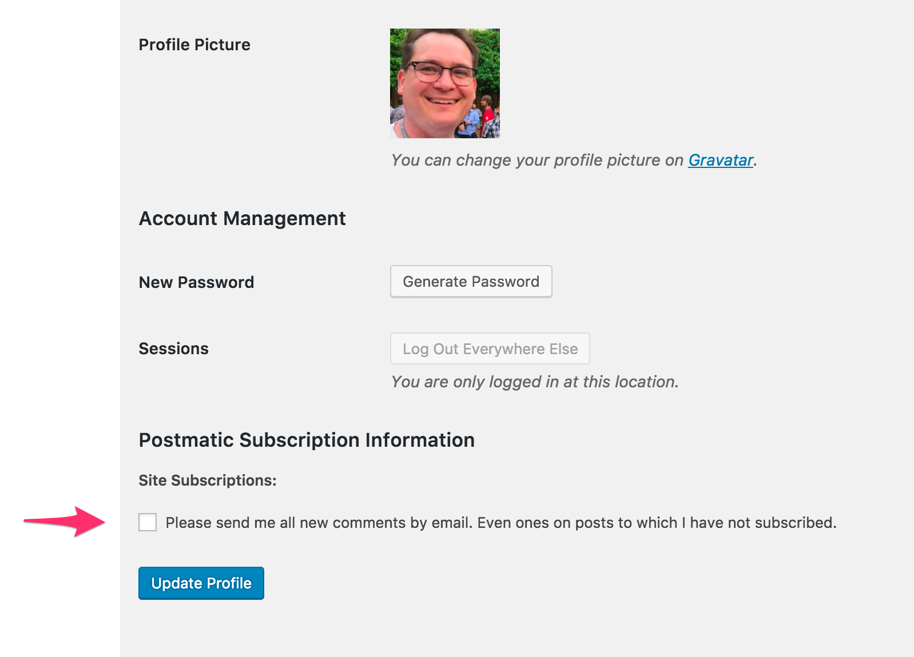Click the pink arrow annotation
Image resolution: width=914 pixels, height=657 pixels.
point(65,521)
